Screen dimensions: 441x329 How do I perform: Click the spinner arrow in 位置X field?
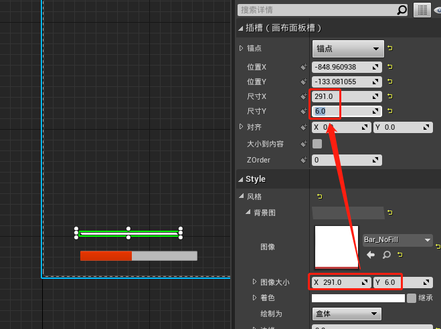pyautogui.click(x=375, y=67)
